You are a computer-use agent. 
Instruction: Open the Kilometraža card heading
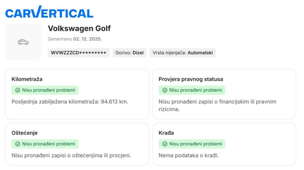[x=27, y=79]
